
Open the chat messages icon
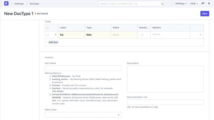click(203, 4)
